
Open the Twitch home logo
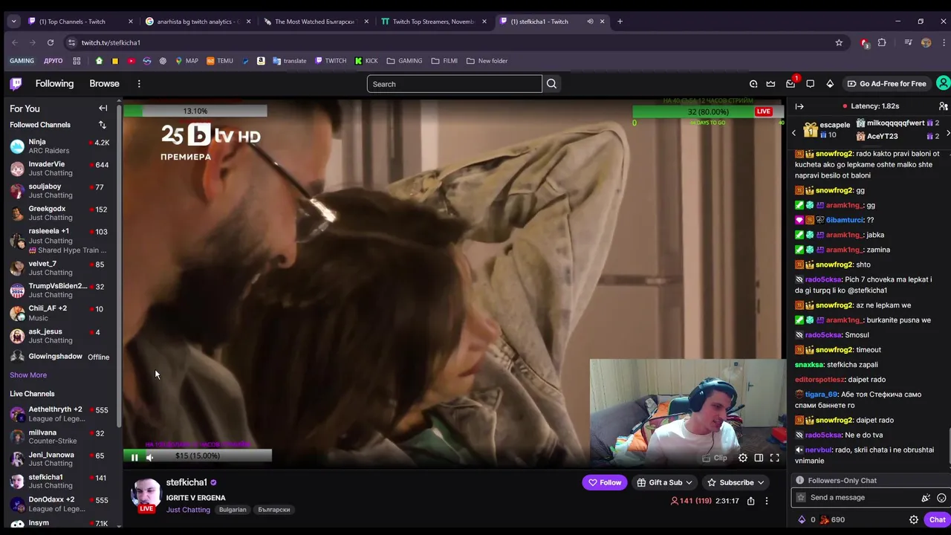point(16,84)
